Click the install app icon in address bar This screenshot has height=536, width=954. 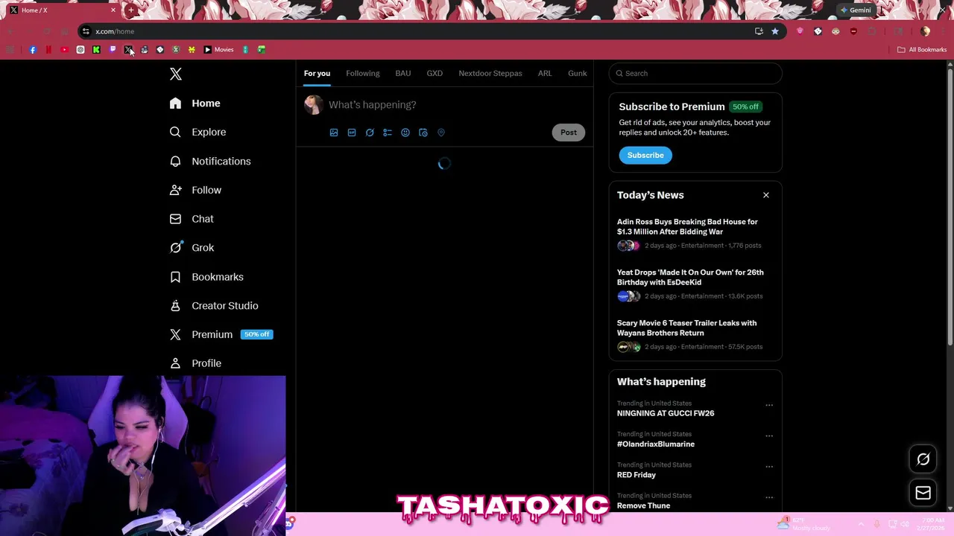(759, 31)
